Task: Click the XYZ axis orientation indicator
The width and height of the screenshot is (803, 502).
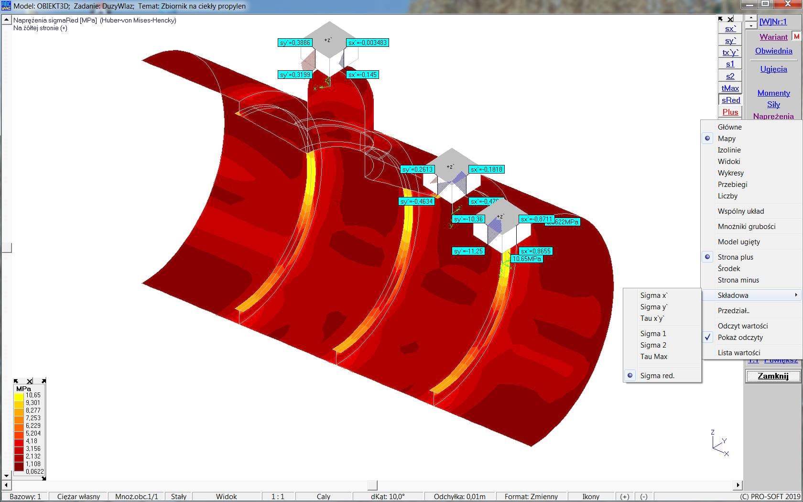Action: [x=719, y=443]
